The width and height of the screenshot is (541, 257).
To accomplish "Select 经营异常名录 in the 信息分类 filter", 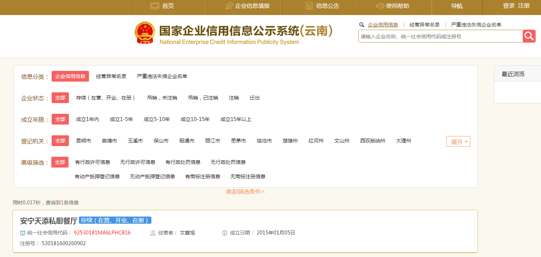I will click(111, 76).
